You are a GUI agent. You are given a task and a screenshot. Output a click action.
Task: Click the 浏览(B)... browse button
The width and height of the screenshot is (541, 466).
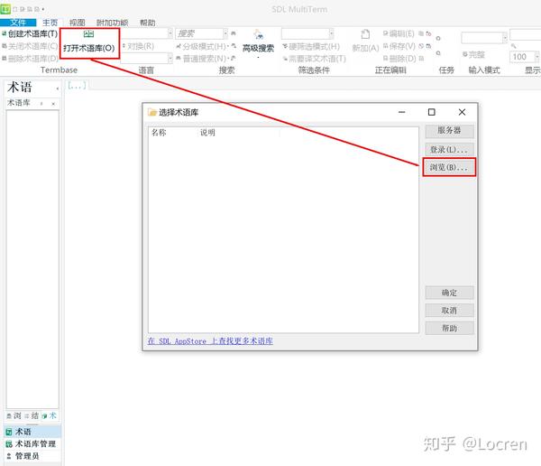point(449,167)
